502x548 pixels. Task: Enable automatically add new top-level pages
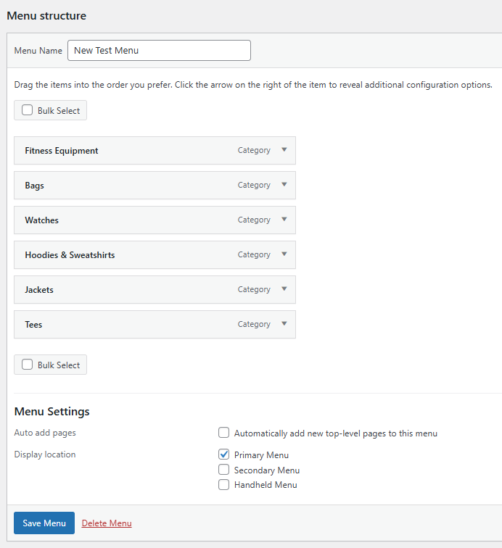coord(224,433)
